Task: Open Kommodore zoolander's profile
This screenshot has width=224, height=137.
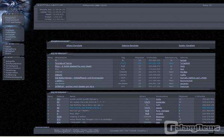Action: 160,102
